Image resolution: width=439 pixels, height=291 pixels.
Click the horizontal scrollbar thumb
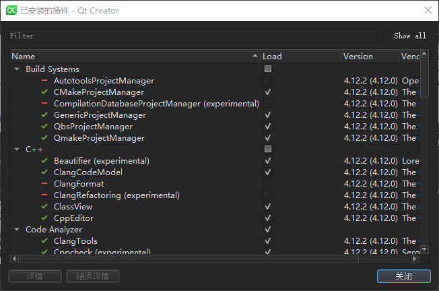click(189, 259)
